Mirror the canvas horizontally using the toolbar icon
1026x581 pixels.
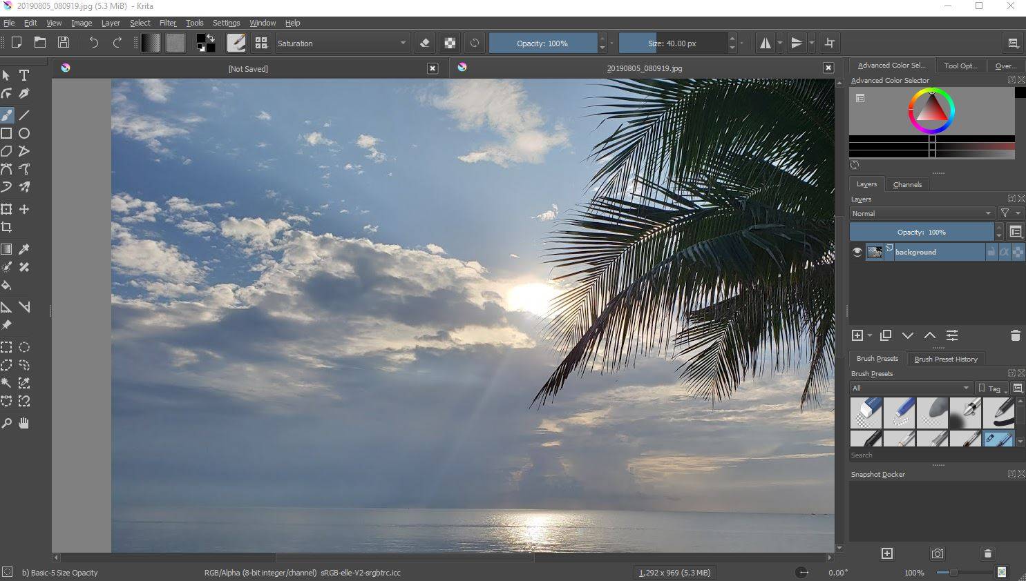tap(766, 43)
